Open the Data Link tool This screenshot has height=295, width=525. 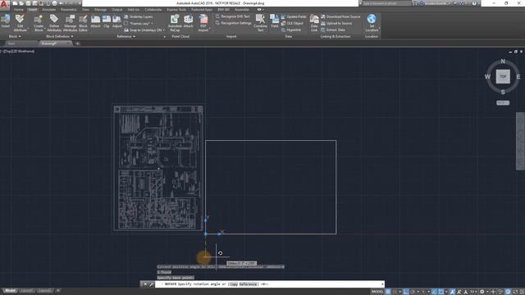(314, 23)
